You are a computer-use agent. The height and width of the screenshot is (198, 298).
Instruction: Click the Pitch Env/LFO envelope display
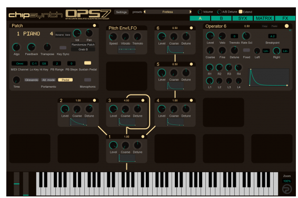126,49
